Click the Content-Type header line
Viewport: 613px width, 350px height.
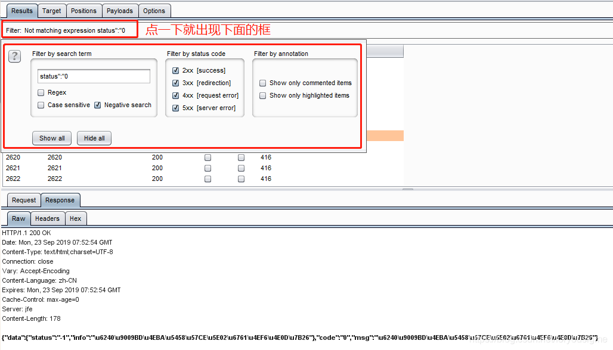57,252
